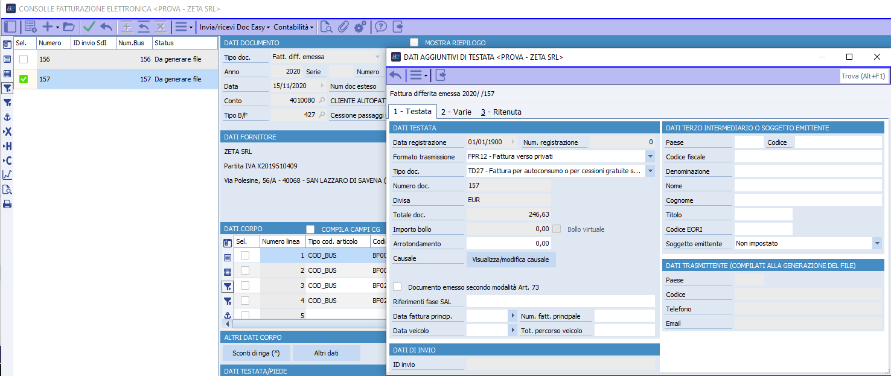Click the open folder icon in toolbar
Screen dimensions: 891x376
pyautogui.click(x=68, y=27)
